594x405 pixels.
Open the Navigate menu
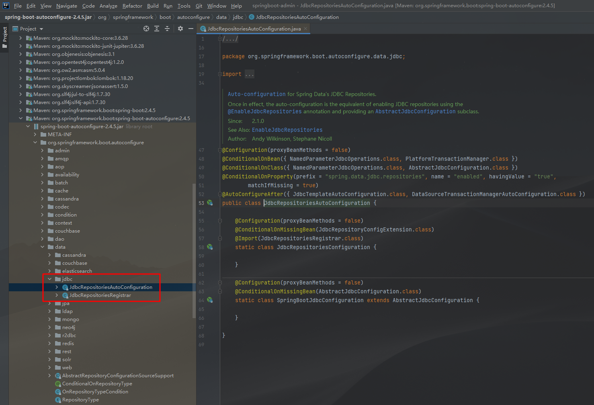pos(67,6)
